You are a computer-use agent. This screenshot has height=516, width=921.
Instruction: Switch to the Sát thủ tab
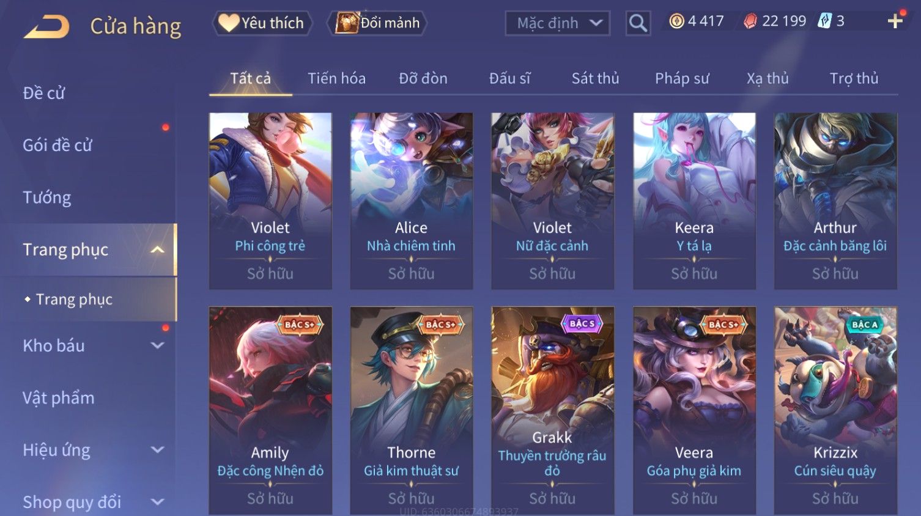coord(595,78)
